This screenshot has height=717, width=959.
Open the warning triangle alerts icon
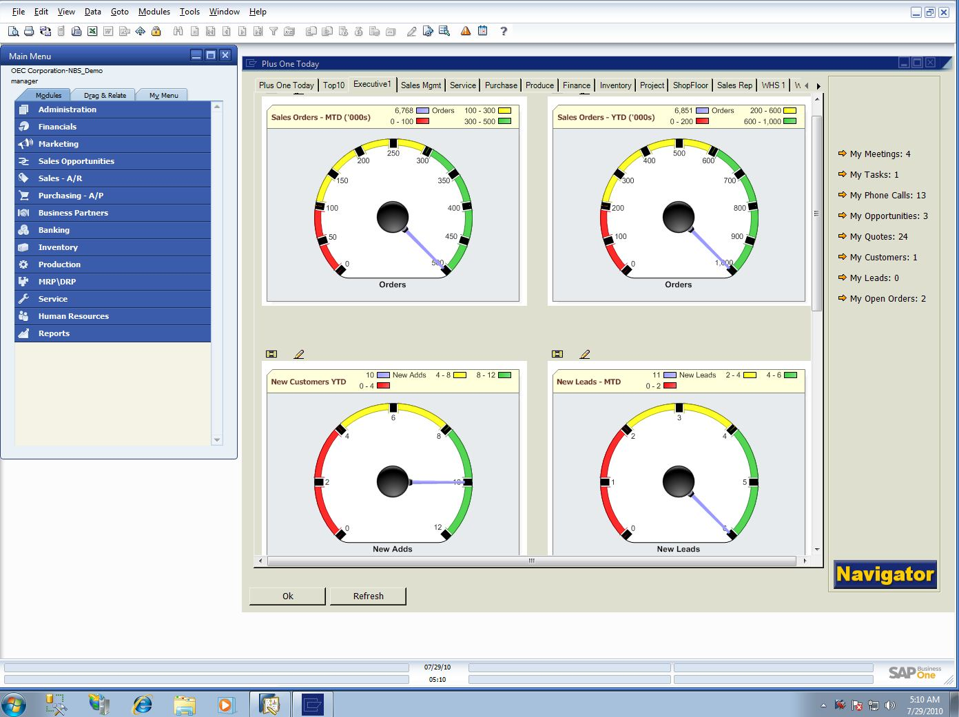click(466, 31)
